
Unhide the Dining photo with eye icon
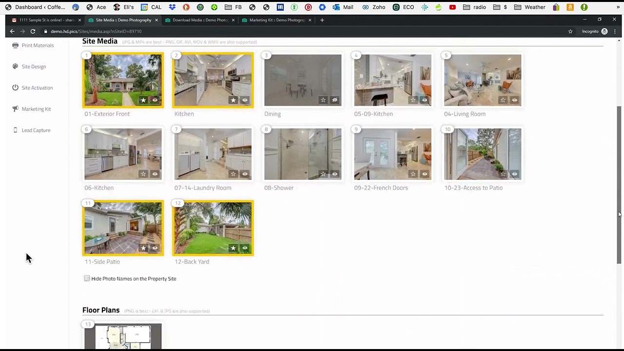tap(334, 100)
